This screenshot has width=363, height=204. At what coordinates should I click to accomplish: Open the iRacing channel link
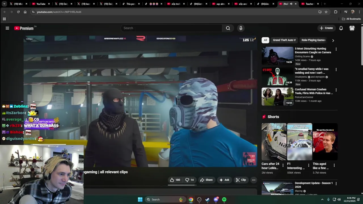[x=299, y=191]
